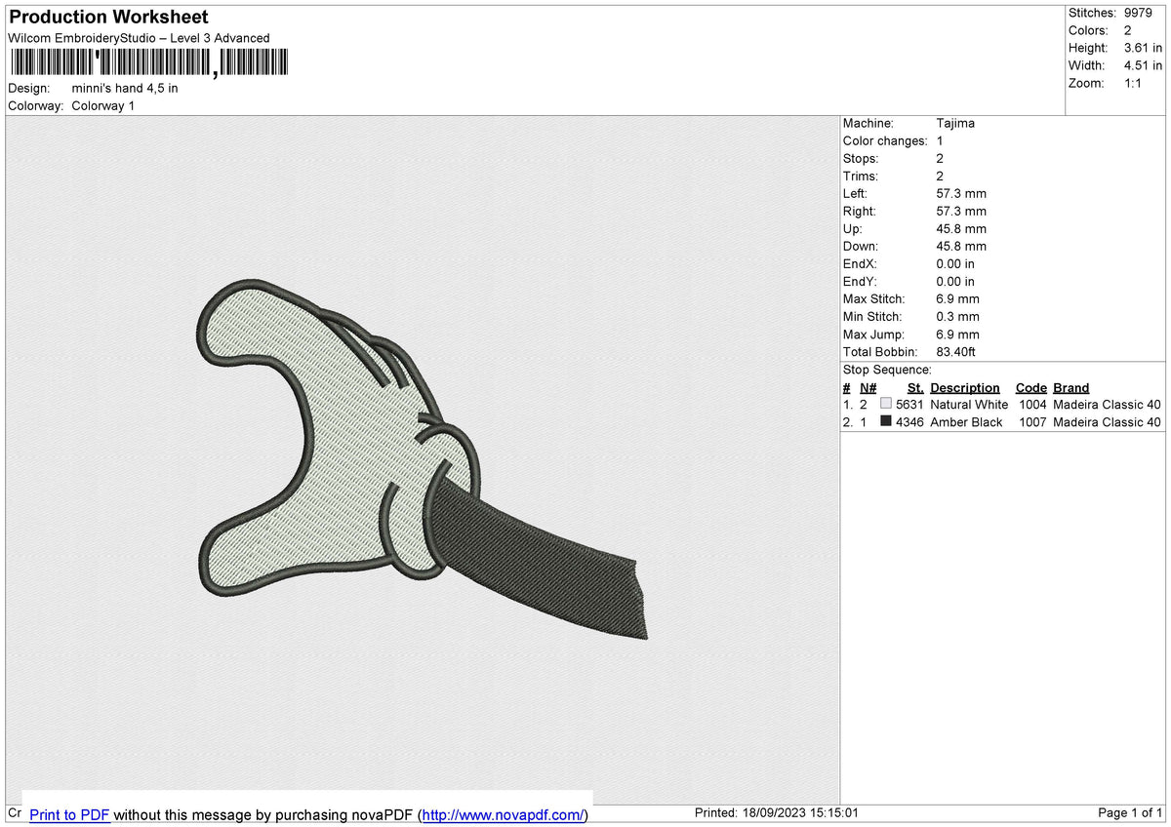Click the 'Description' column header

tap(965, 387)
